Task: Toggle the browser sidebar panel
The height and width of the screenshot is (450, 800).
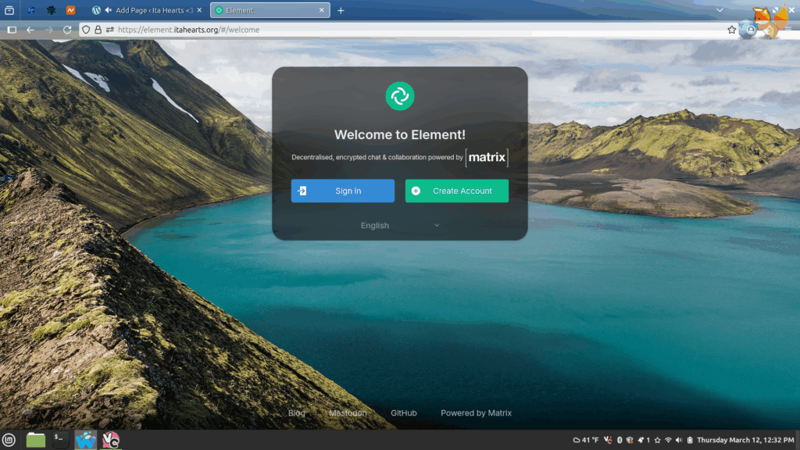Action: (x=12, y=30)
